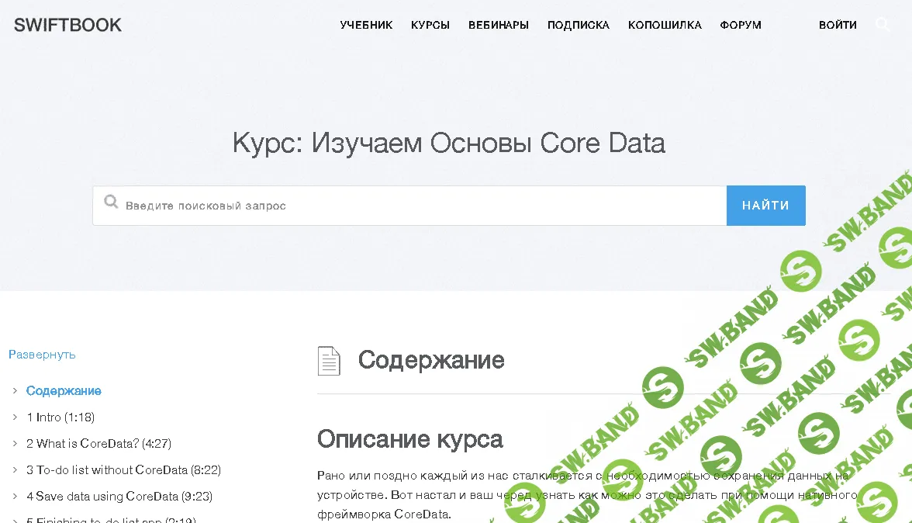Expand lesson 5 Finishing to-do list app
The width and height of the screenshot is (912, 523).
point(14,520)
